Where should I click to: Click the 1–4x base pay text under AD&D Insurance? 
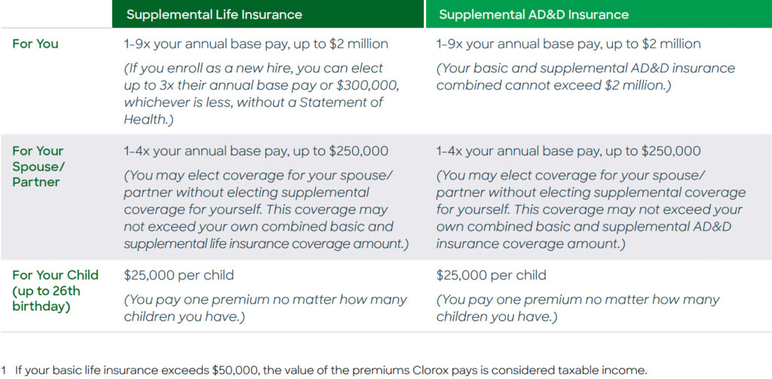tap(568, 151)
